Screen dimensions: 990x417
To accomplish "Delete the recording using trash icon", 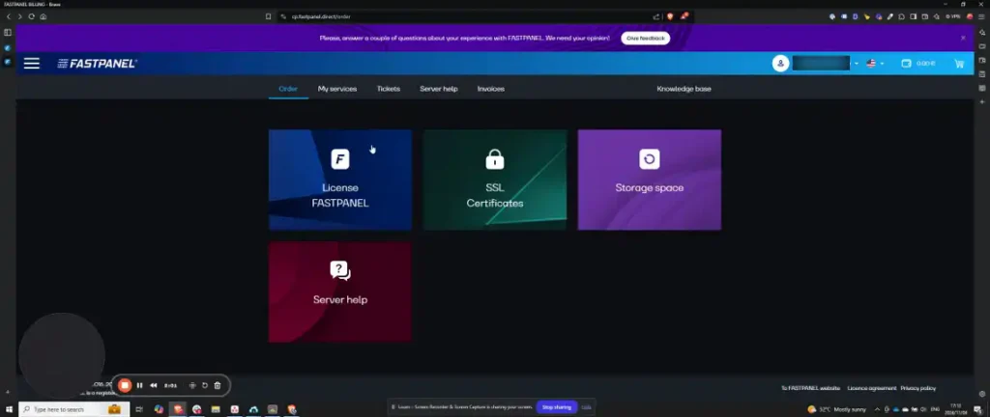I will (x=218, y=385).
